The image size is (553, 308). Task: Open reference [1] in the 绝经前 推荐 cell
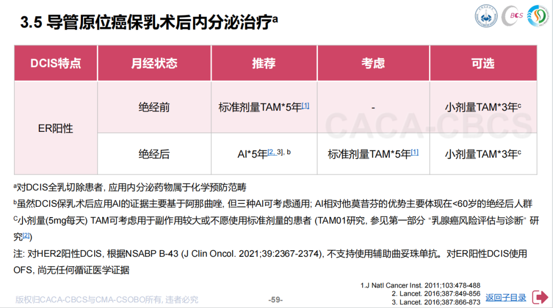click(x=305, y=106)
